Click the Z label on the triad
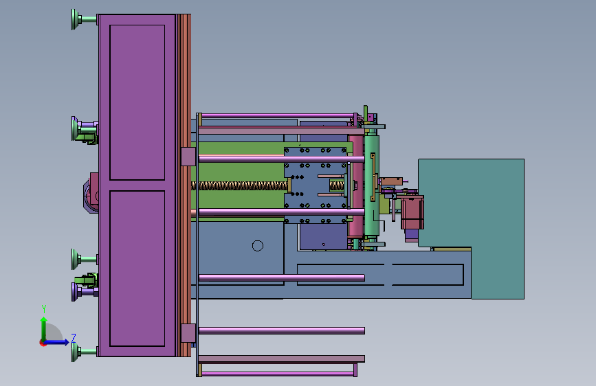The height and width of the screenshot is (386, 596). [x=74, y=338]
